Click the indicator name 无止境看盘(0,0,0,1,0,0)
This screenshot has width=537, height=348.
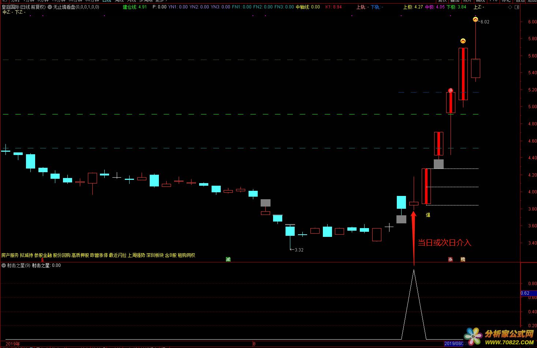76,7
